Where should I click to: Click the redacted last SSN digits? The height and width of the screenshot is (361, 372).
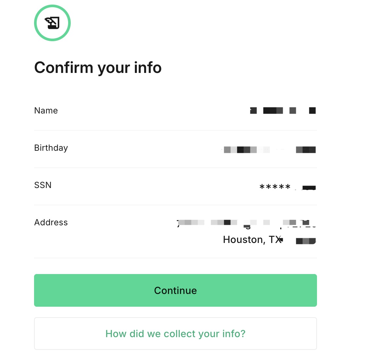(x=308, y=188)
